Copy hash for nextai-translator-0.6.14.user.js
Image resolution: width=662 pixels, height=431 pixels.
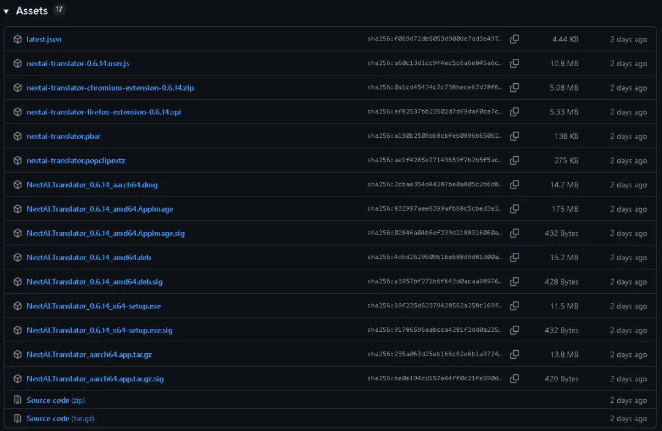coord(514,63)
